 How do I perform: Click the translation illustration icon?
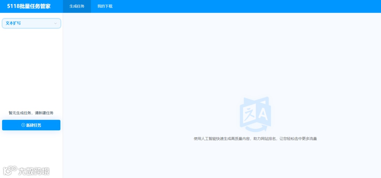pyautogui.click(x=255, y=114)
